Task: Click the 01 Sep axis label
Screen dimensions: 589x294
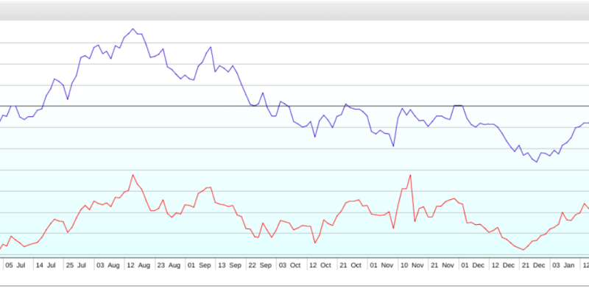Action: coord(200,265)
